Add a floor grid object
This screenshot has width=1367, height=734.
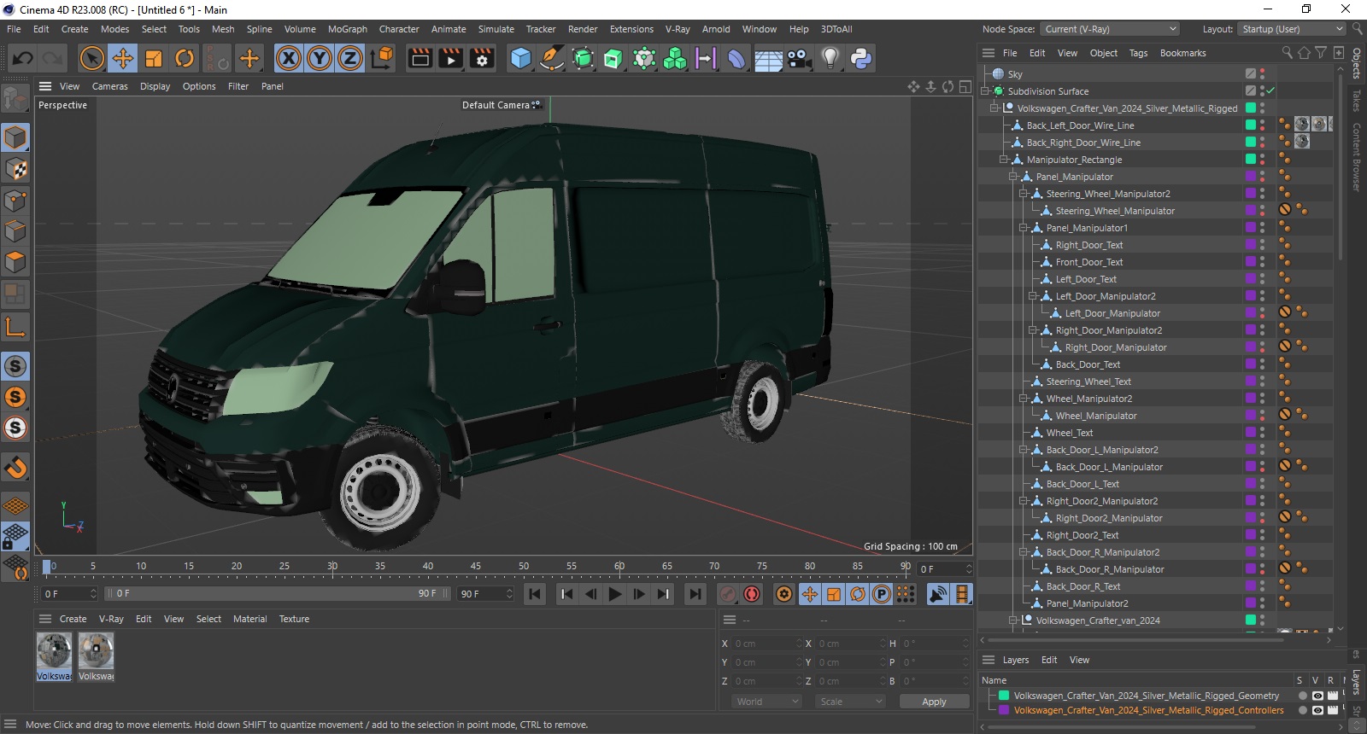point(768,58)
